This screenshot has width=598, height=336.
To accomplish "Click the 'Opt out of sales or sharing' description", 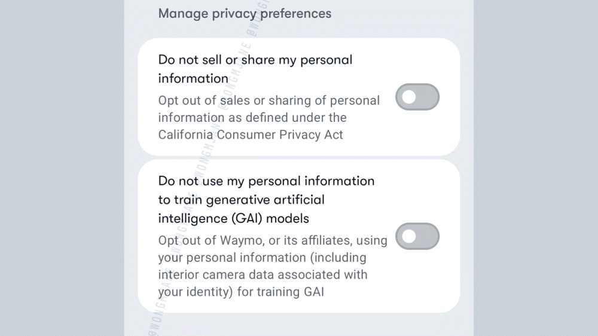I will pyautogui.click(x=269, y=100).
